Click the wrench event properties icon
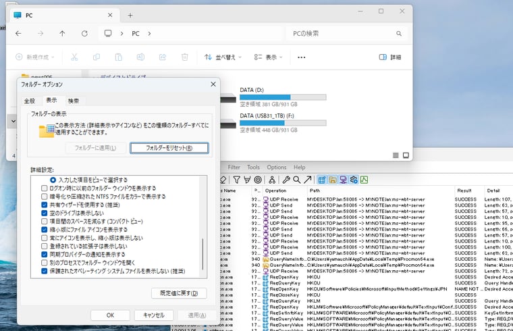 pyautogui.click(x=286, y=180)
